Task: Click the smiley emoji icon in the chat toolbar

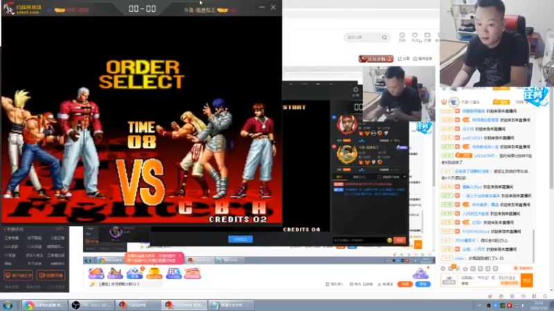Action: click(x=443, y=268)
